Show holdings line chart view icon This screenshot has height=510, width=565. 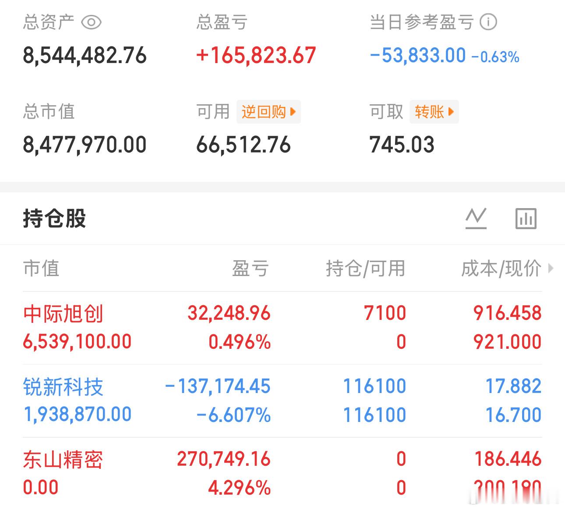(x=476, y=218)
